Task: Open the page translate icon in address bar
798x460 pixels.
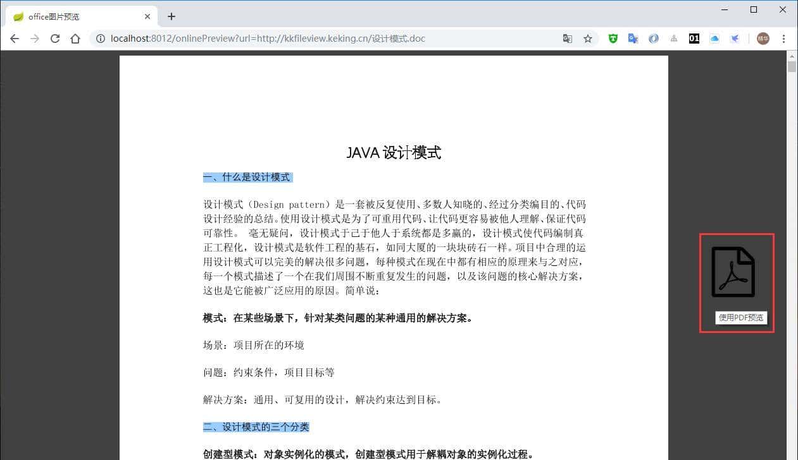Action: (568, 39)
